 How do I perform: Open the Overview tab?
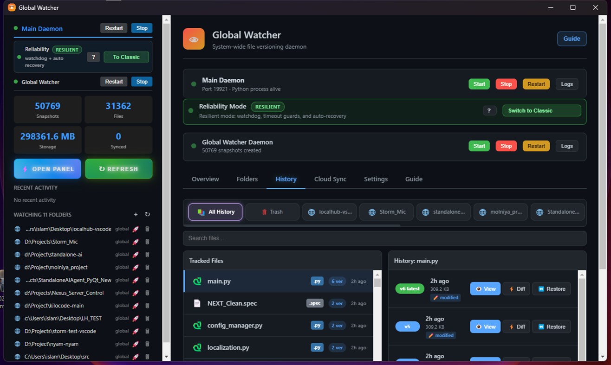[205, 179]
